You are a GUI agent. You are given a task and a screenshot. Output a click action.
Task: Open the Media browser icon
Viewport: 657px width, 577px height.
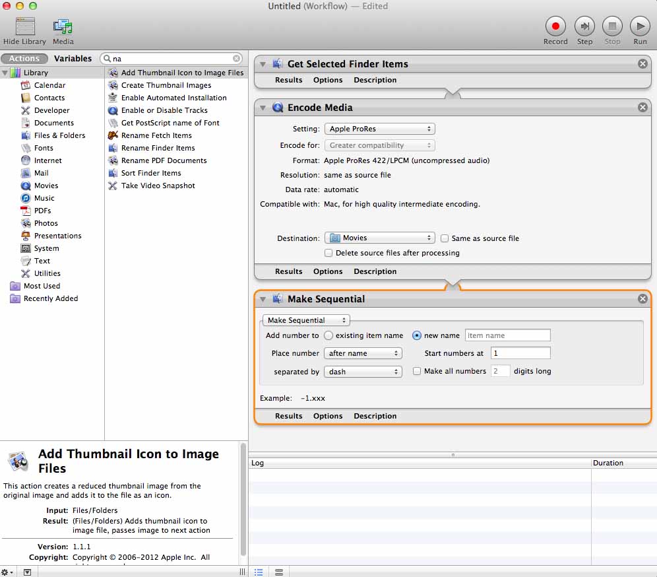[x=63, y=27]
